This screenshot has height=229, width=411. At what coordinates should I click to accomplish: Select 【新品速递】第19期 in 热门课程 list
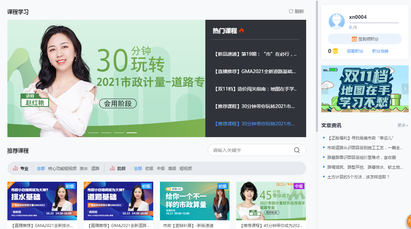pos(255,54)
